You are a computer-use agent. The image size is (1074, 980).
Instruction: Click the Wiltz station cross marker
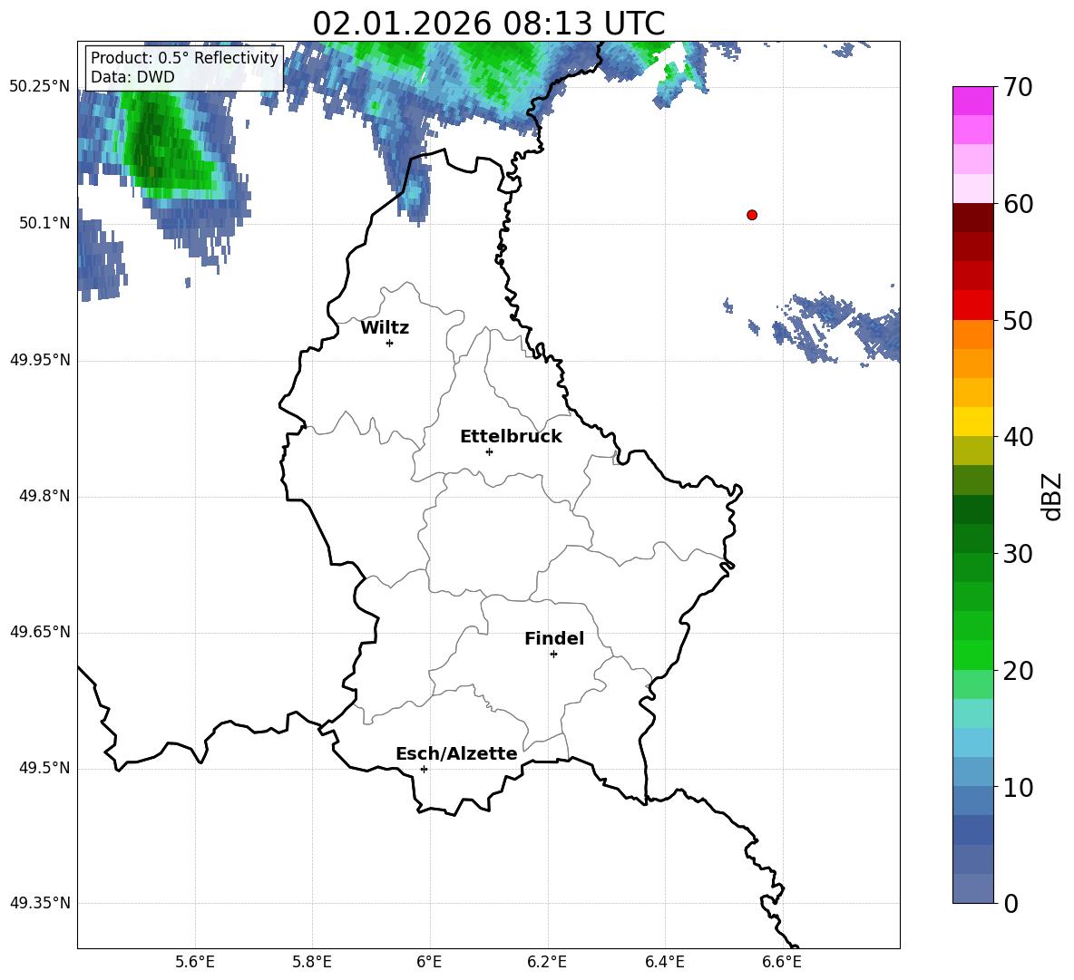click(390, 343)
